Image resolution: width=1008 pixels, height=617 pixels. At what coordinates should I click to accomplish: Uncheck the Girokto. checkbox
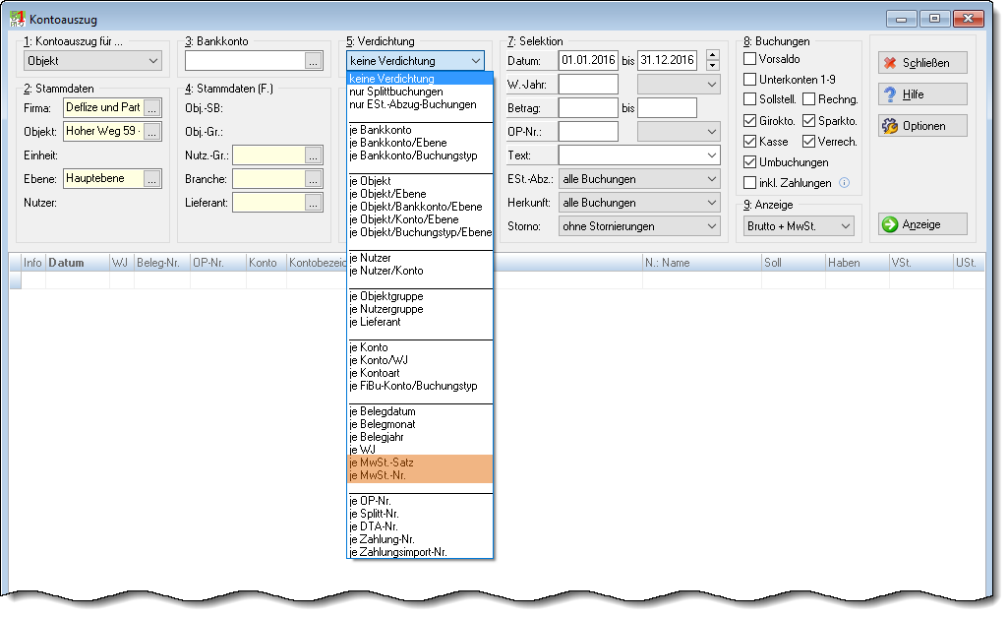coord(749,121)
